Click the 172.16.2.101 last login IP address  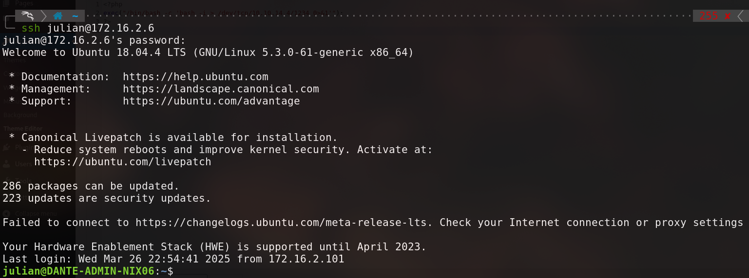click(306, 259)
